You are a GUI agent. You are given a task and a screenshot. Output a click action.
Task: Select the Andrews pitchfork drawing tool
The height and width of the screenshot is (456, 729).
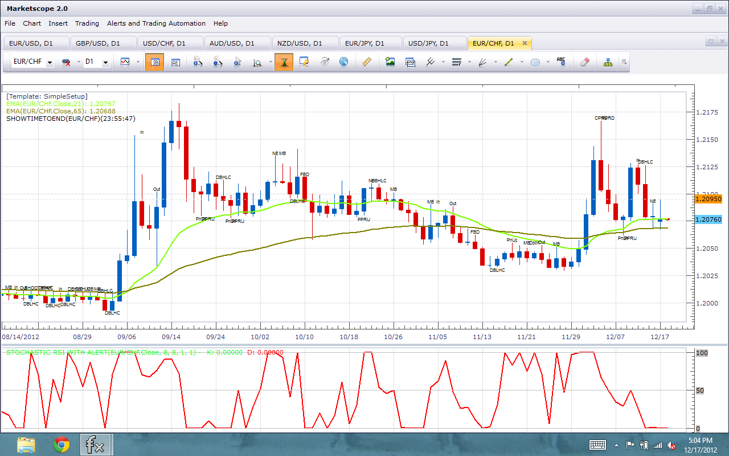coord(431,62)
